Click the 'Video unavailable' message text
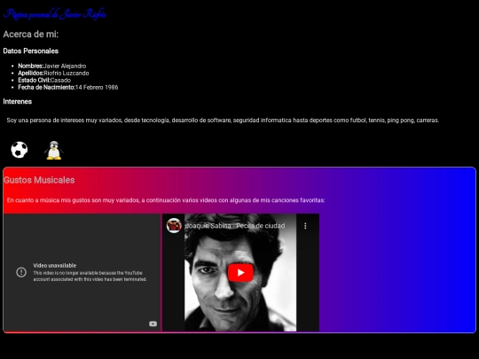 pos(55,266)
